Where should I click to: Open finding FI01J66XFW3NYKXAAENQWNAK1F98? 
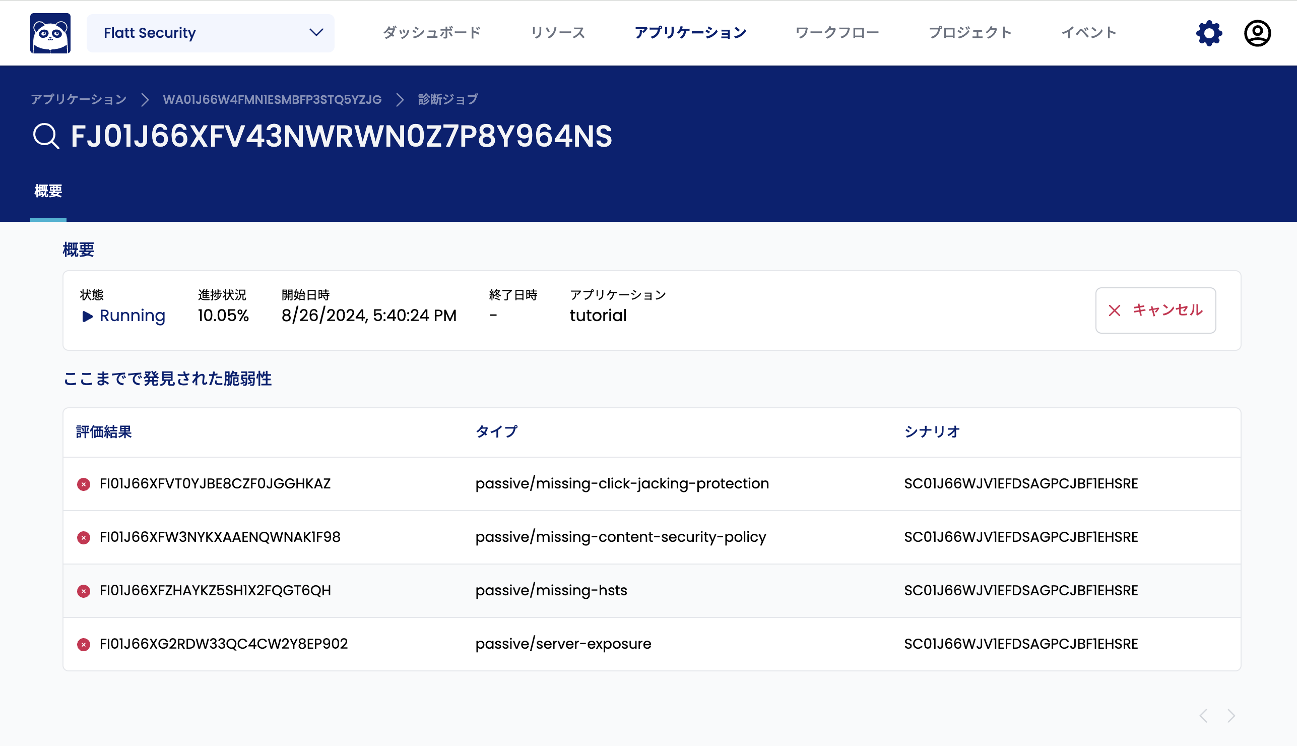coord(220,537)
